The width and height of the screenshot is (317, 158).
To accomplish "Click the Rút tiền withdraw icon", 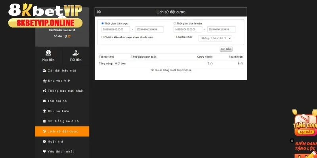I will coord(76,52).
